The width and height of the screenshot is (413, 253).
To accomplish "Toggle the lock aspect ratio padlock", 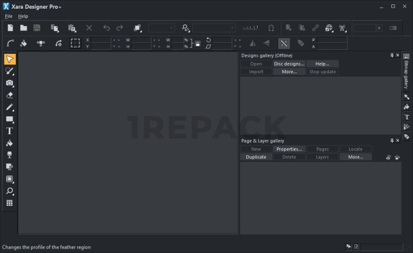I will [x=197, y=43].
